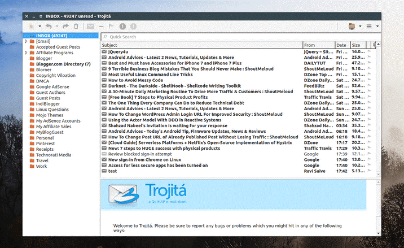
Task: Click the magnifier icon in Quick Search
Action: [105, 37]
